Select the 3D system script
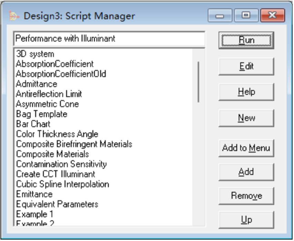The width and height of the screenshot is (294, 241). click(x=35, y=54)
